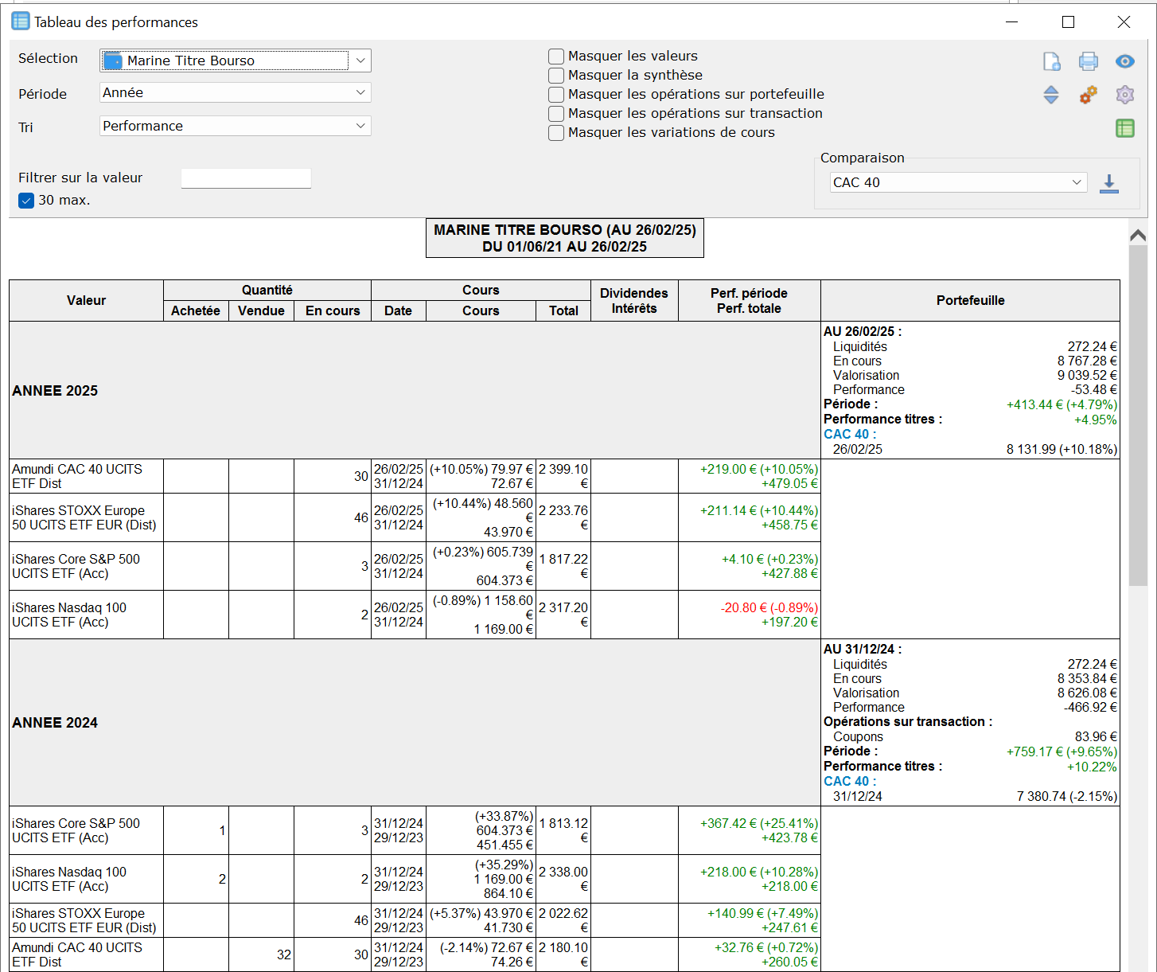Click the green spreadsheet export icon
Screen dimensions: 1157x972
[1124, 128]
